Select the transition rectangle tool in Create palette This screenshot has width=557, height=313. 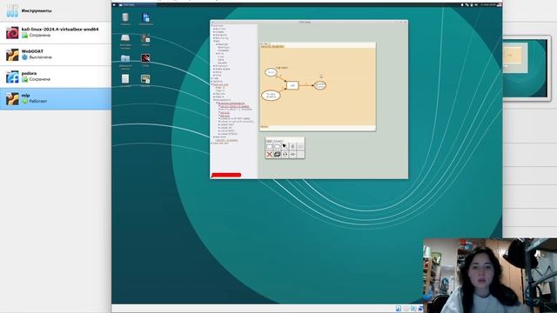[269, 146]
